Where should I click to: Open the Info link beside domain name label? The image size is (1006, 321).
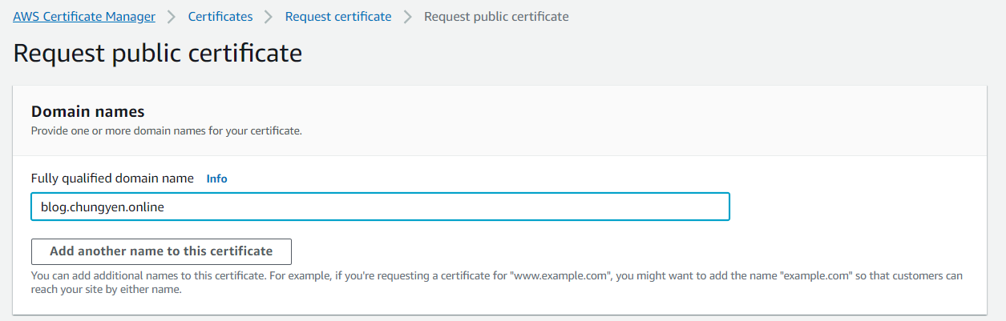coord(216,179)
